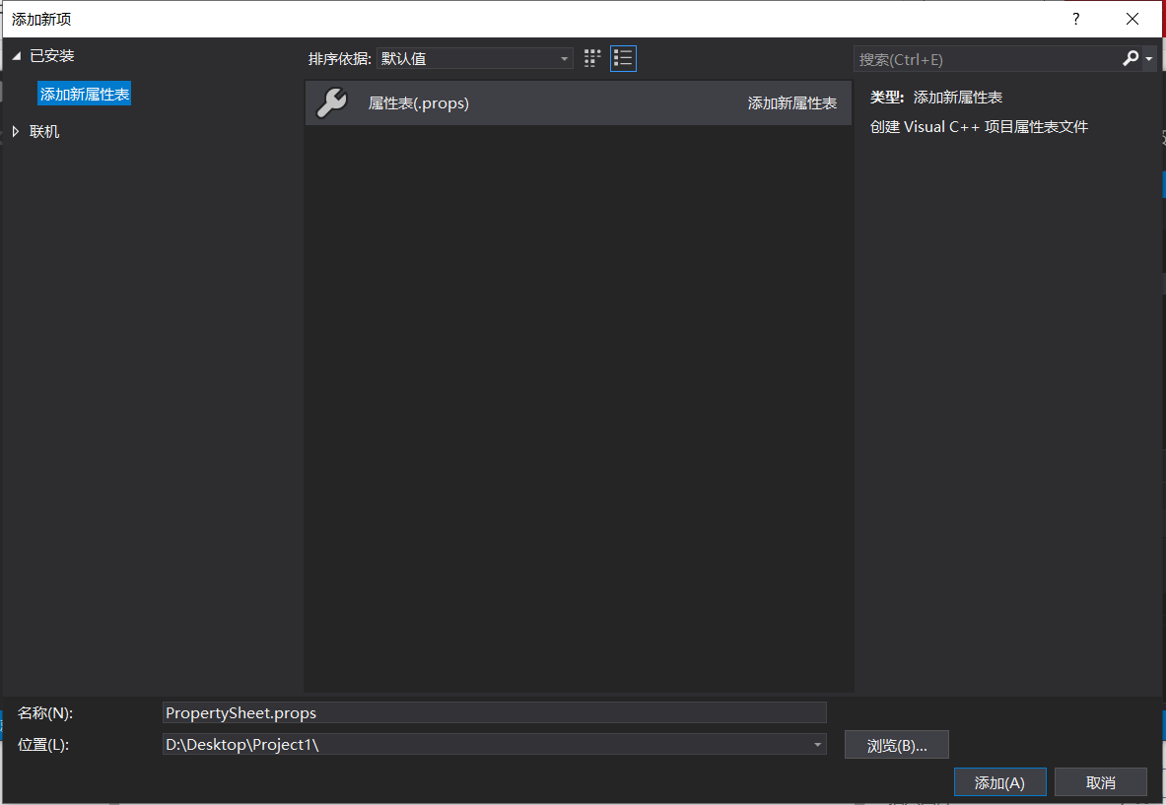Select the 属性表(.props) template row

click(578, 102)
